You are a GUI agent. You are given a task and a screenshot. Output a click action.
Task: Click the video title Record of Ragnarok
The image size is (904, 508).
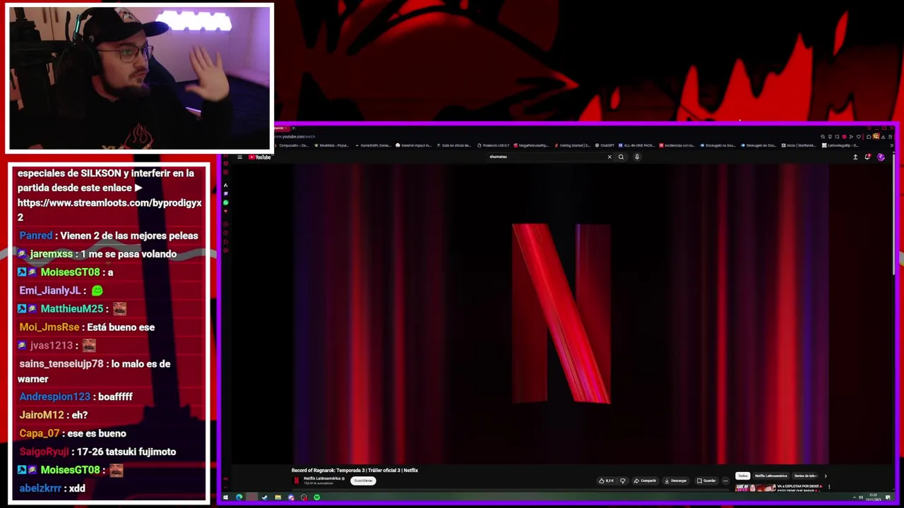coord(355,470)
